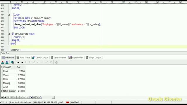
Task: Click the dbms_output.put_line statement
Action: [57, 24]
